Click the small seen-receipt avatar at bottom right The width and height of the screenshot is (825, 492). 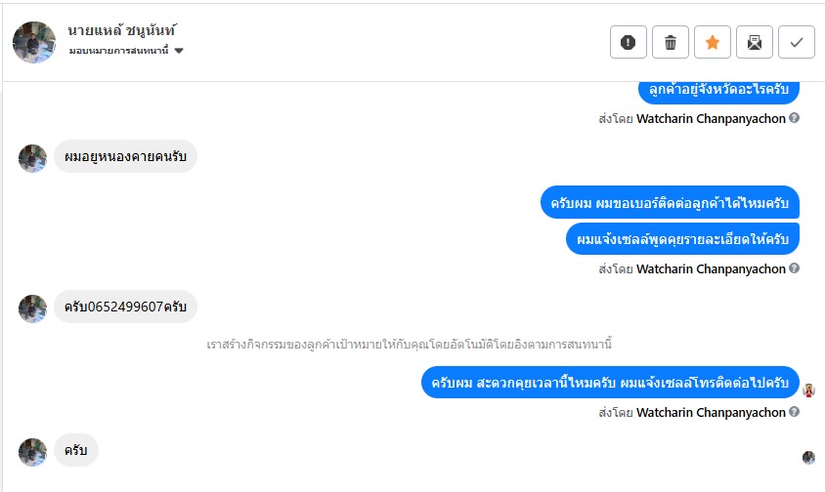click(x=808, y=457)
